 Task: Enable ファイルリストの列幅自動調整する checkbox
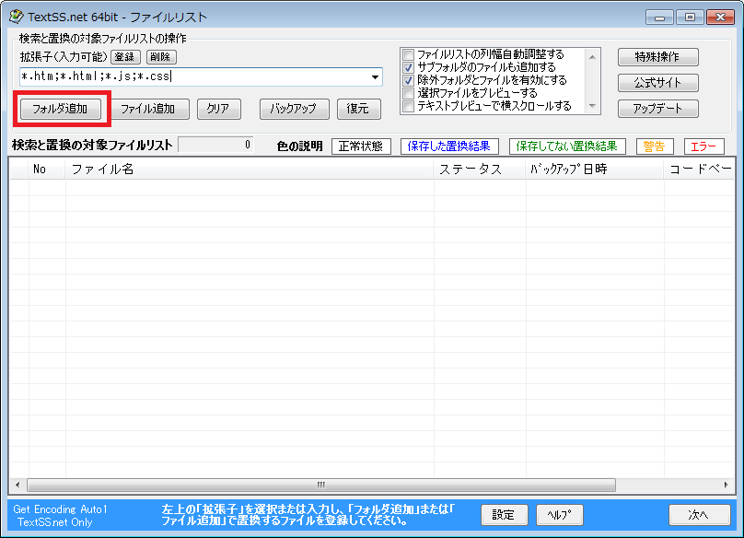click(409, 54)
